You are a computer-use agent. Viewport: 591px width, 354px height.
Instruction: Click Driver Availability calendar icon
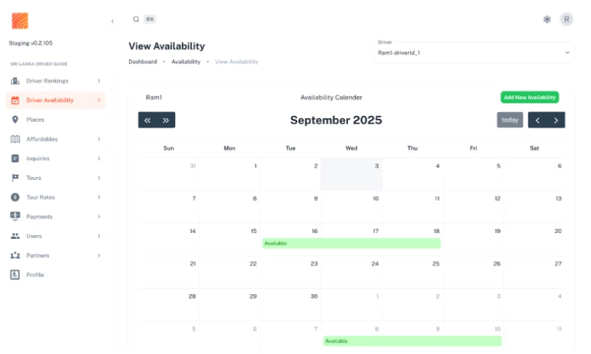click(x=15, y=100)
